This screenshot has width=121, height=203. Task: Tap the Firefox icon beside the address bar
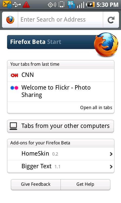click(x=10, y=20)
